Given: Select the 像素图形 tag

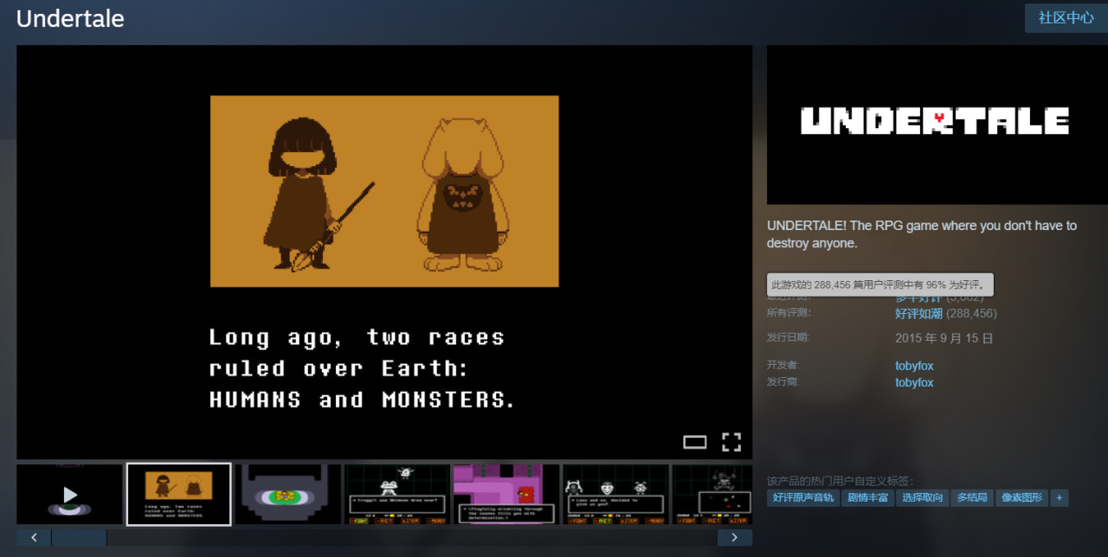Looking at the screenshot, I should tap(1022, 497).
